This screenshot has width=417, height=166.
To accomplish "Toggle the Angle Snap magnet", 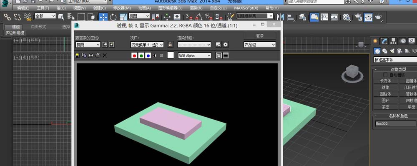I will [199, 17].
